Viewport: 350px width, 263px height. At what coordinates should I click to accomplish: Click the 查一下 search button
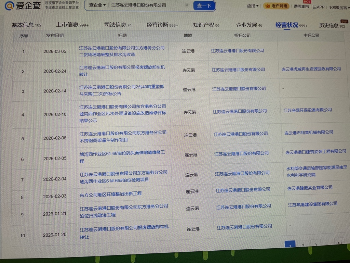click(x=204, y=5)
